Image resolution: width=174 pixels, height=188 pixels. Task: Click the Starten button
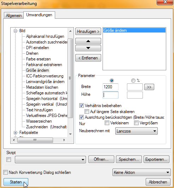coord(16,182)
